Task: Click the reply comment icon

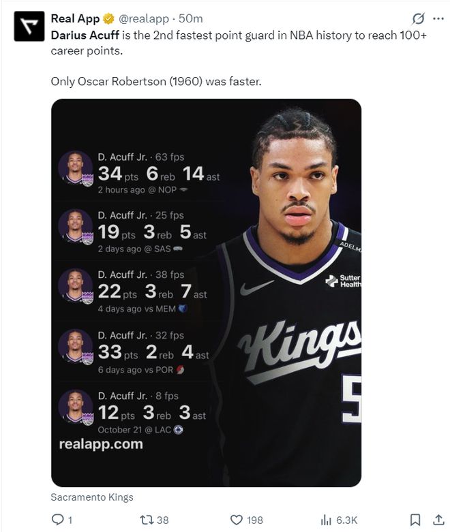Action: 57,520
